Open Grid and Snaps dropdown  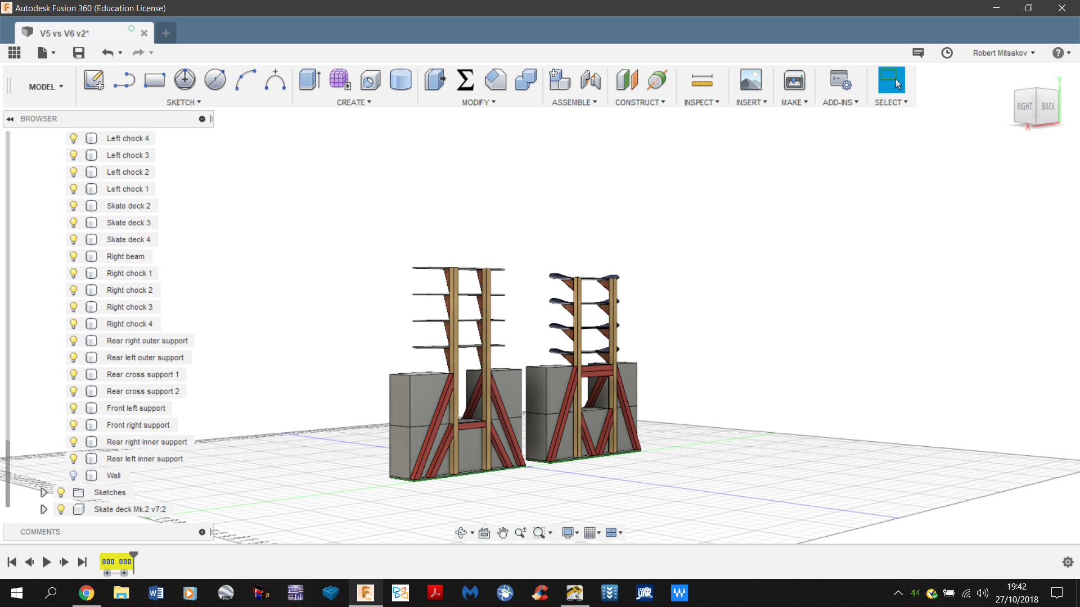point(592,532)
